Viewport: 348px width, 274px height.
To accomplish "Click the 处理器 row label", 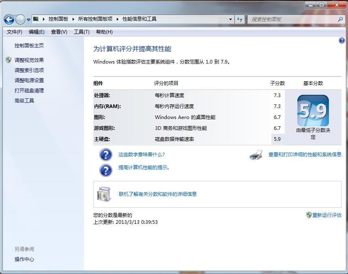I will coord(102,96).
